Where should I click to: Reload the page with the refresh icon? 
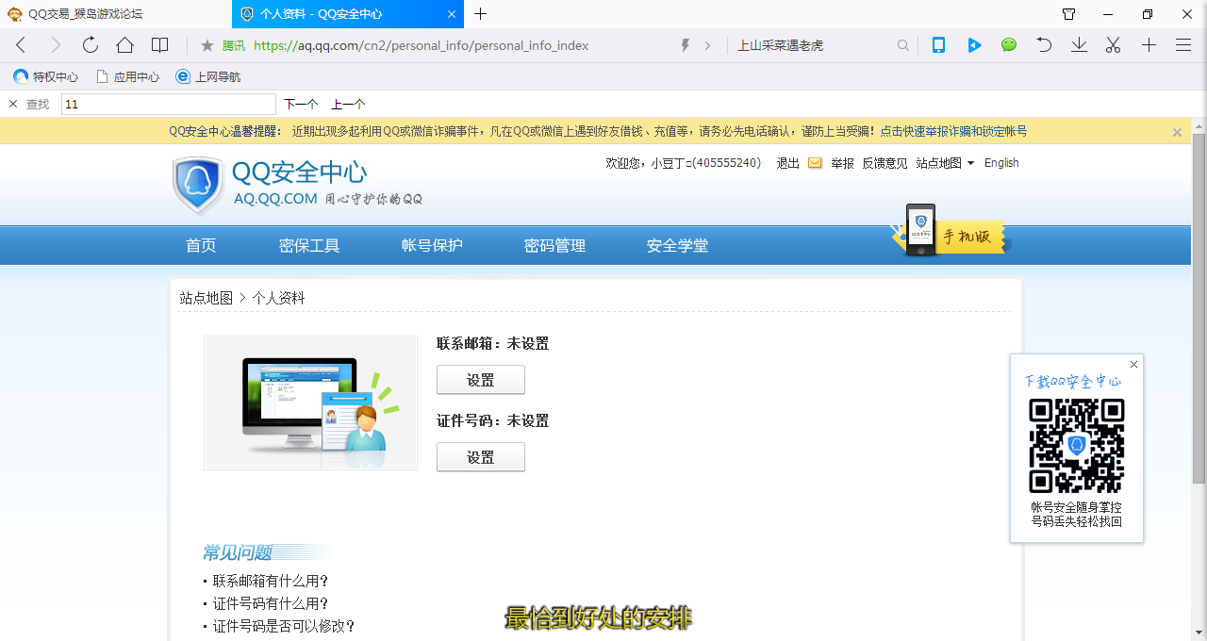pyautogui.click(x=91, y=45)
